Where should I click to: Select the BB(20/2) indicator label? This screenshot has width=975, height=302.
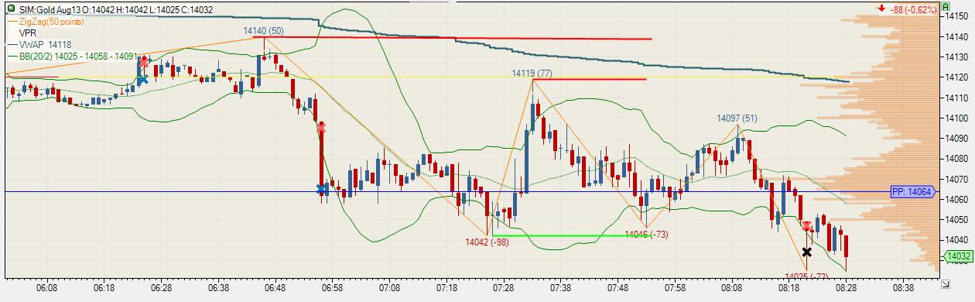[x=77, y=57]
